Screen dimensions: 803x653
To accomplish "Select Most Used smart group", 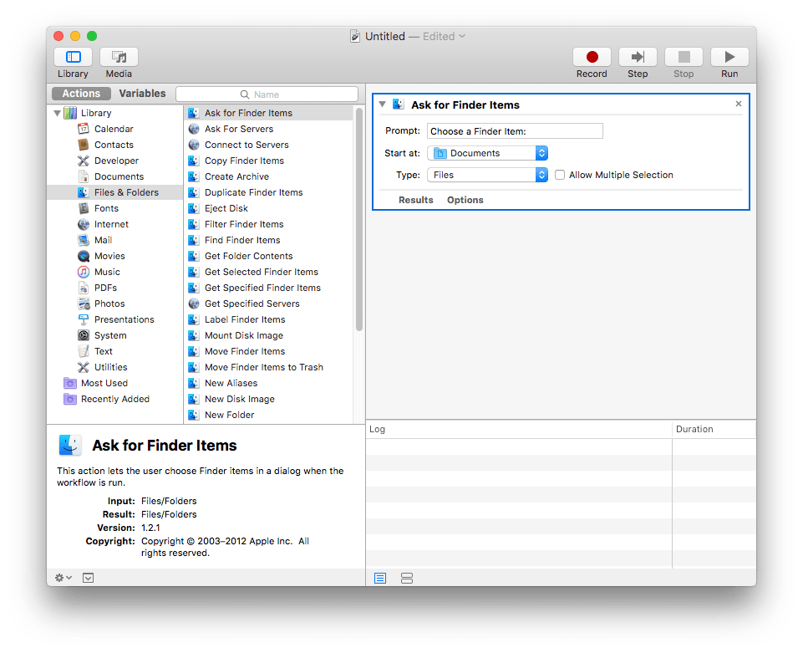I will pos(104,383).
